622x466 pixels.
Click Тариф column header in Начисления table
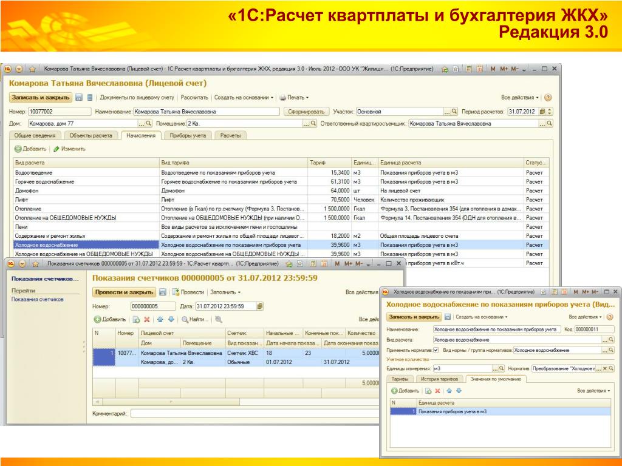(x=330, y=163)
